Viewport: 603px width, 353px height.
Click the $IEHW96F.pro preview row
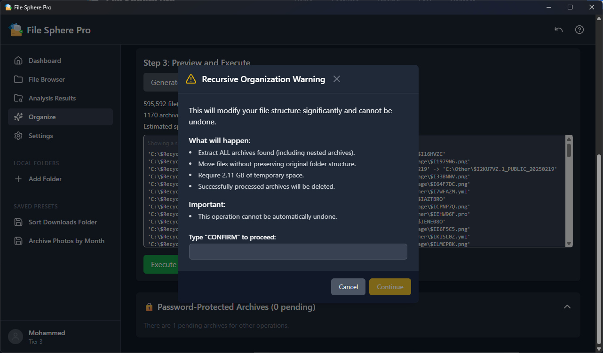click(444, 214)
